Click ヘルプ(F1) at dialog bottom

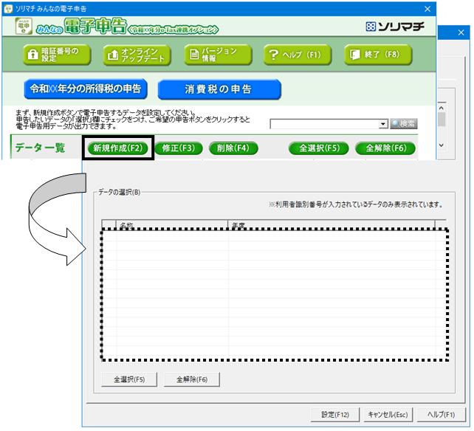tap(441, 414)
